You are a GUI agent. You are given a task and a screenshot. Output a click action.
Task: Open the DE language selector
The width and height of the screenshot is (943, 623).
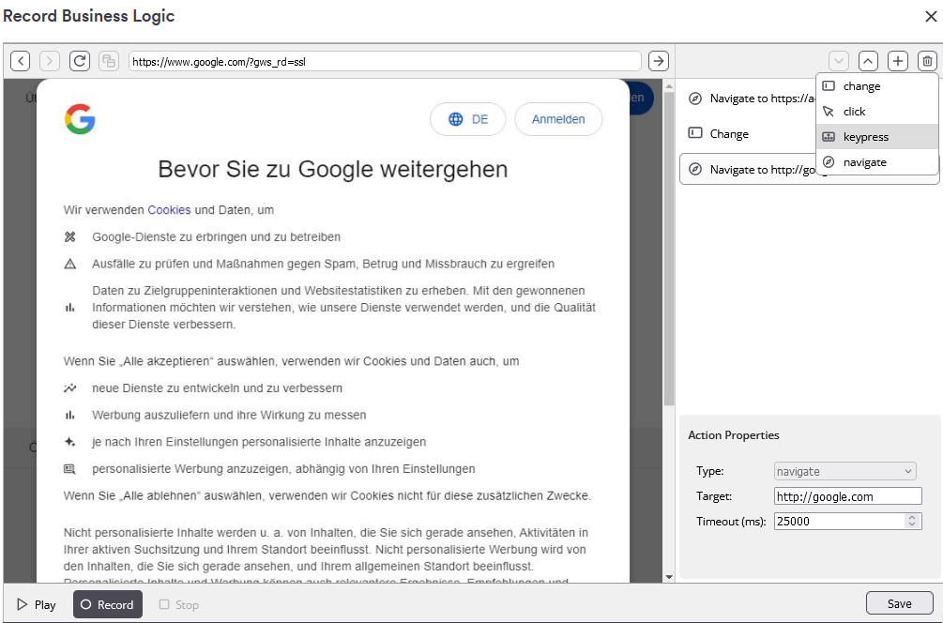[x=468, y=119]
